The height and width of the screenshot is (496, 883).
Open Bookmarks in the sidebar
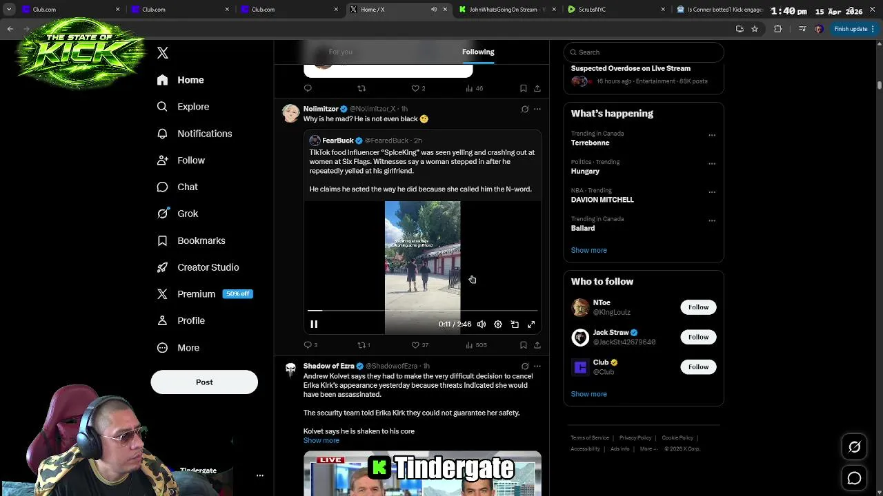[x=191, y=240]
